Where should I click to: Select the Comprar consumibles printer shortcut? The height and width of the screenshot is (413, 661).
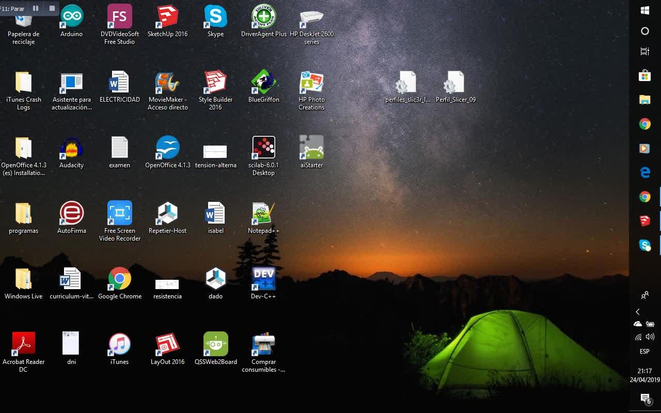pos(263,353)
